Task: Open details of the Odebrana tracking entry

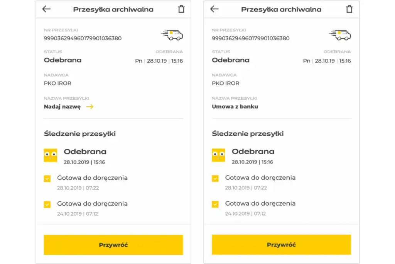Action: pyautogui.click(x=85, y=152)
